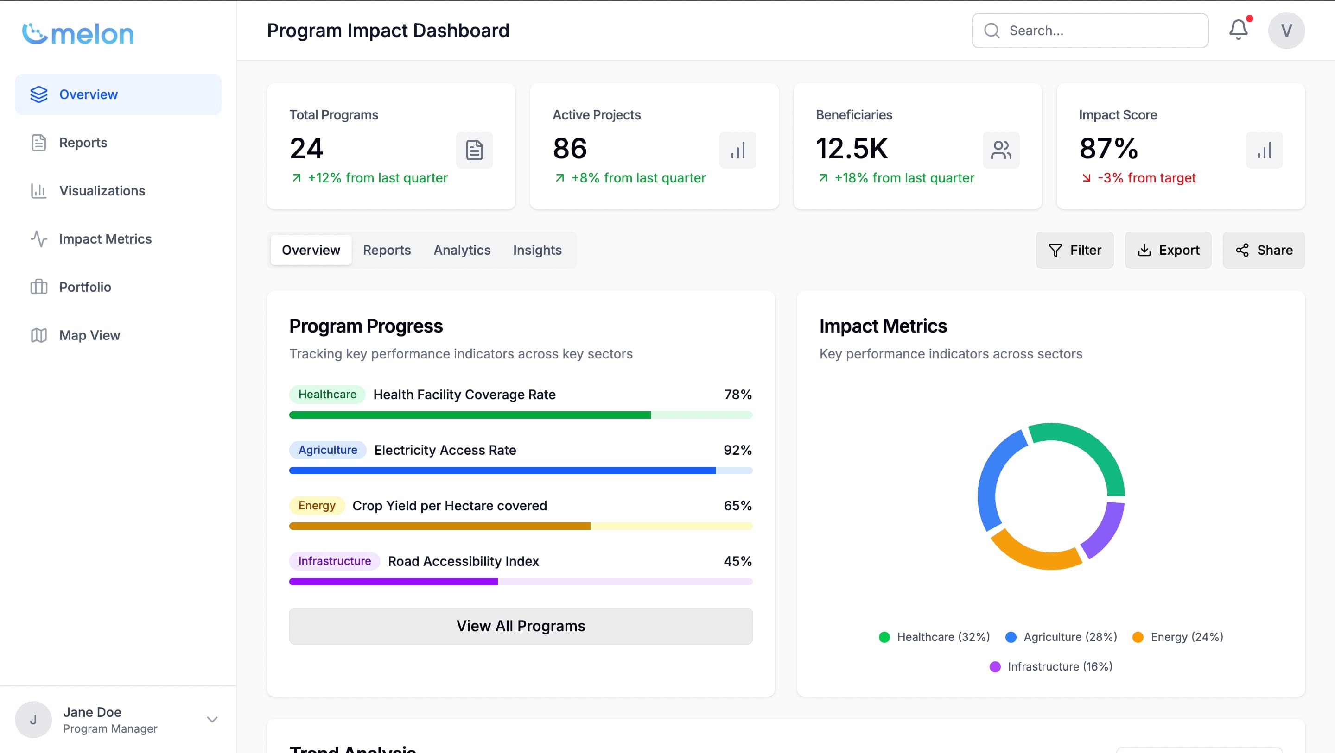
Task: Click the Agriculture legend dot
Action: pyautogui.click(x=1011, y=637)
